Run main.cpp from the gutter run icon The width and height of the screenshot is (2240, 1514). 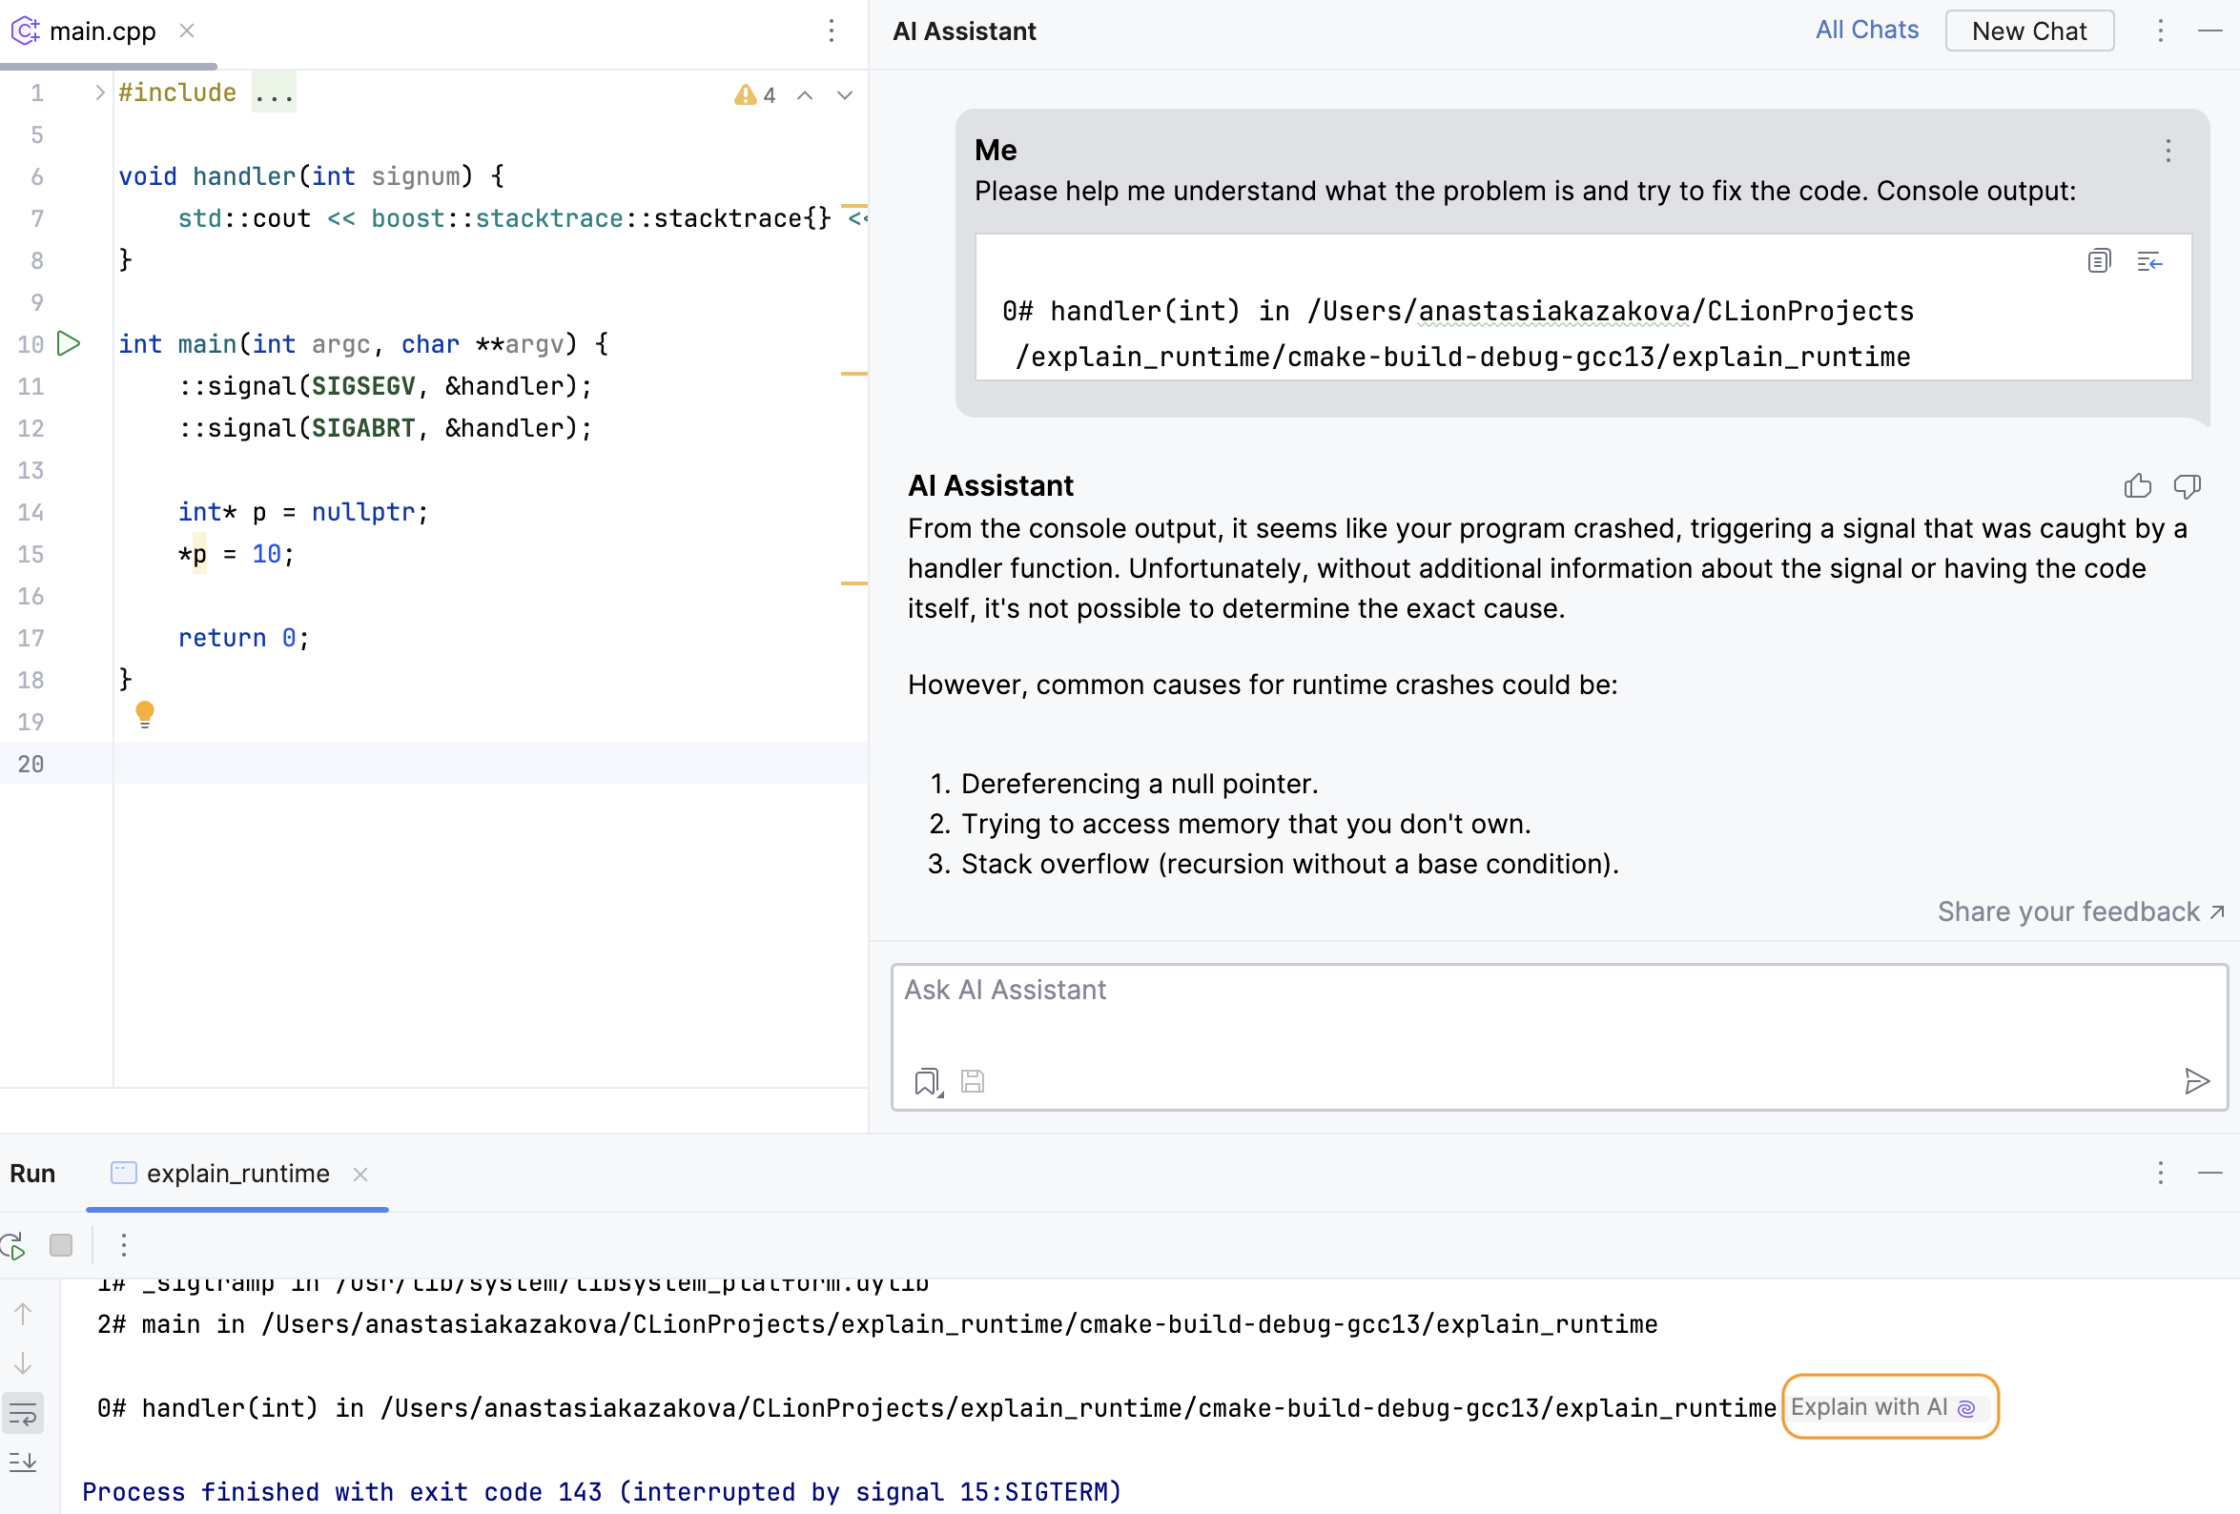pyautogui.click(x=68, y=344)
